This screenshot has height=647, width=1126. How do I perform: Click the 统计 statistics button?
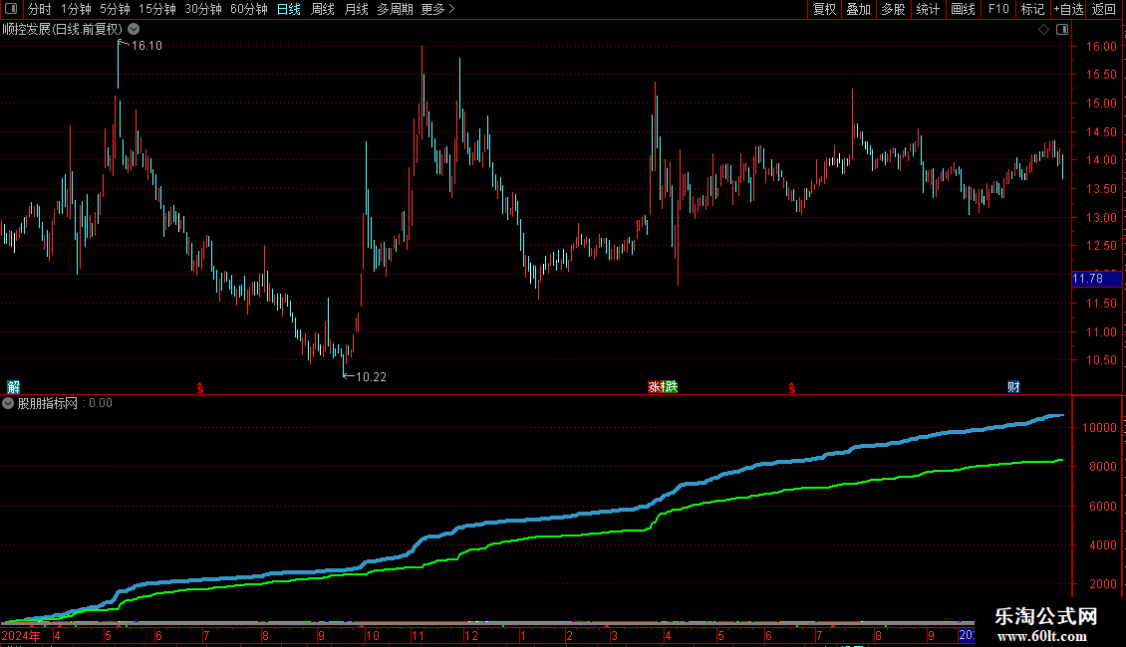click(x=928, y=9)
